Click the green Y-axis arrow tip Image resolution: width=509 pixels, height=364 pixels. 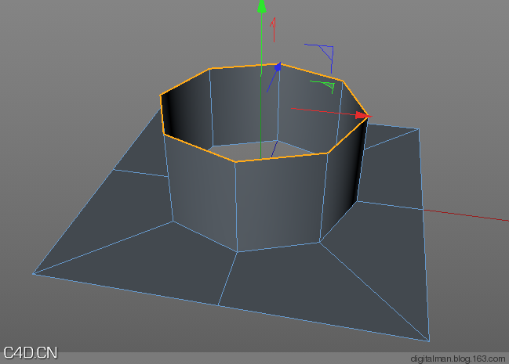click(x=262, y=7)
